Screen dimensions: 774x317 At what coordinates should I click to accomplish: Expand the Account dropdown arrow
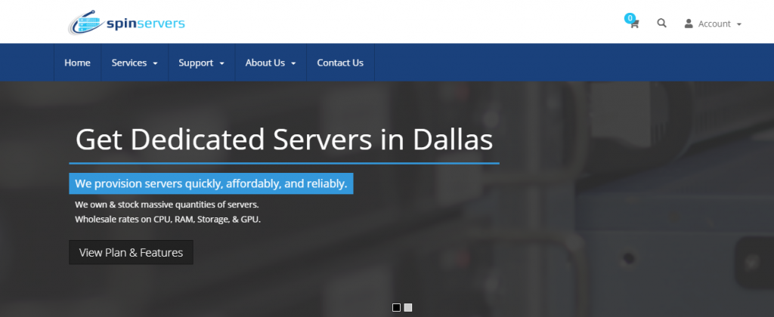coord(739,24)
